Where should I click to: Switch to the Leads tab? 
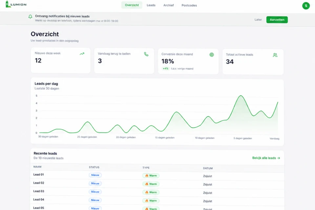tap(151, 5)
